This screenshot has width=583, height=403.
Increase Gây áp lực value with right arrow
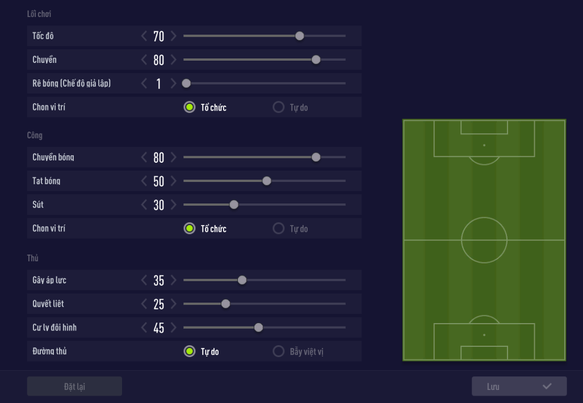tap(173, 280)
